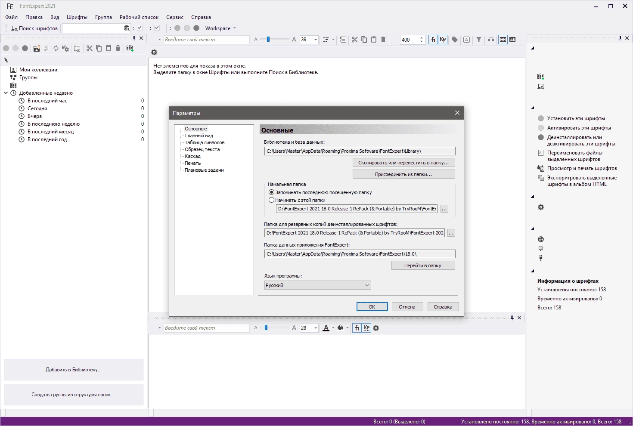633x426 pixels.
Task: Open the Workspace dropdown
Action: click(x=220, y=28)
